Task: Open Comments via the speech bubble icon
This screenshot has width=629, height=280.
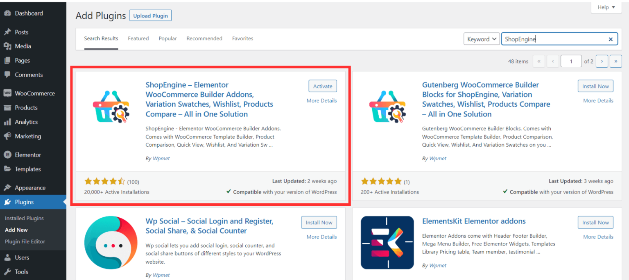Action: [x=8, y=75]
